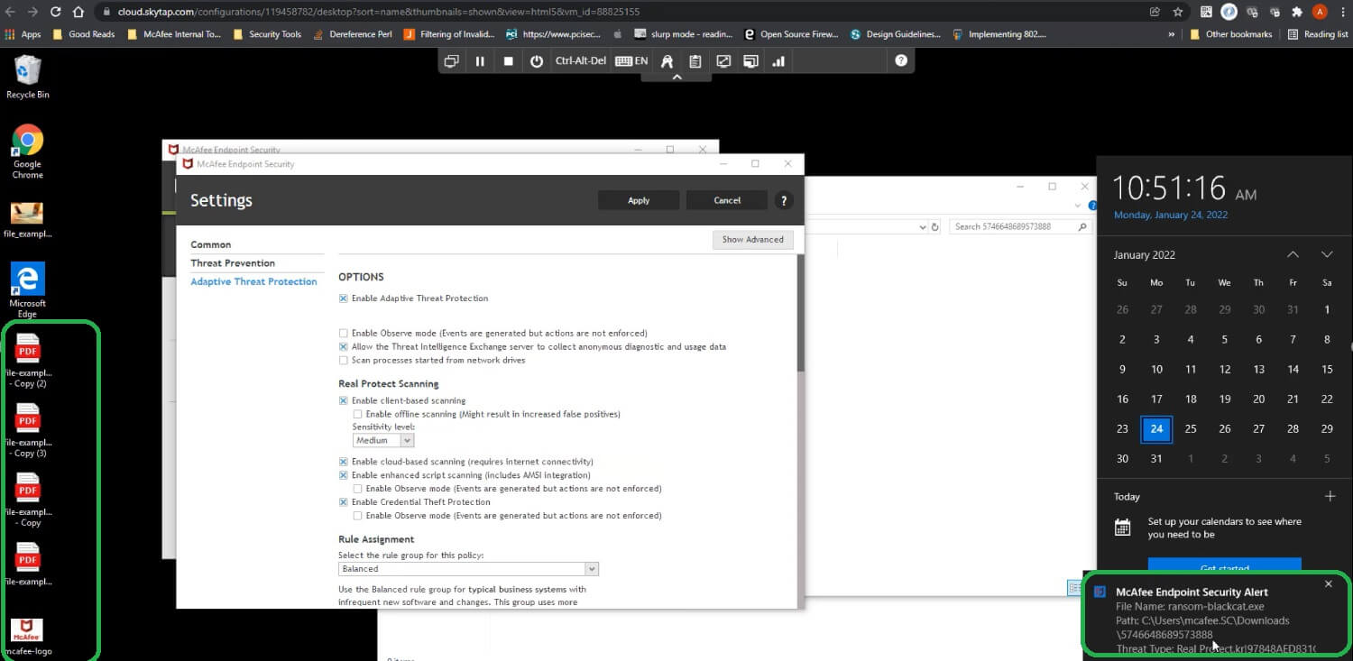Image resolution: width=1353 pixels, height=661 pixels.
Task: Click the Apply button
Action: [x=639, y=200]
